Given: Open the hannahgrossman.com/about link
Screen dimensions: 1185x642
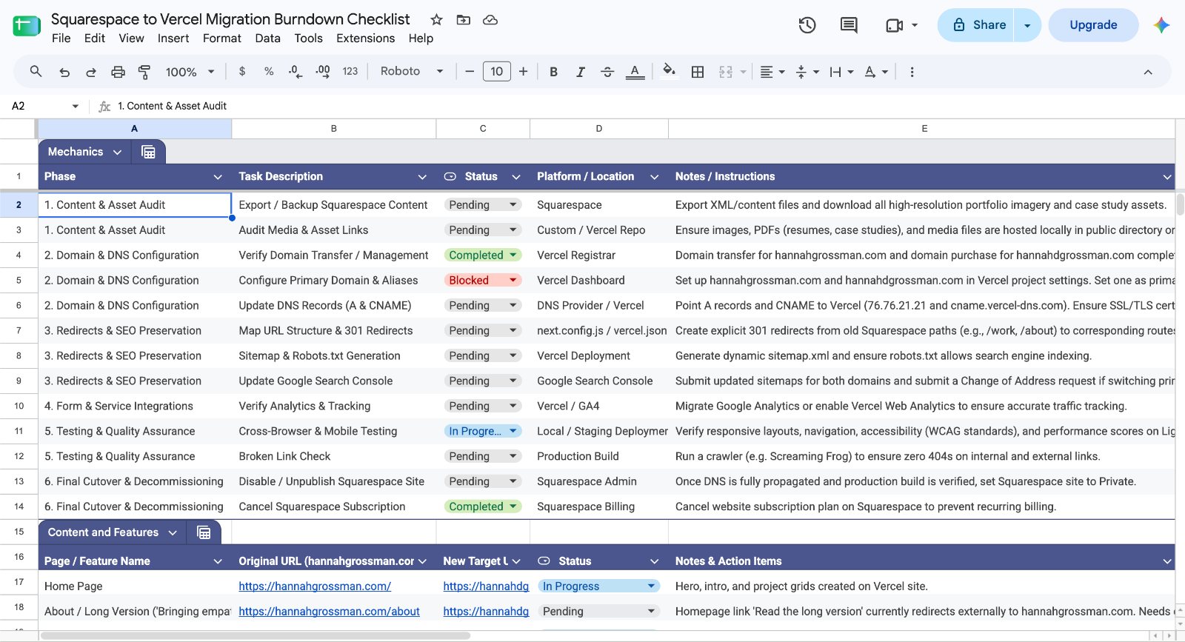Looking at the screenshot, I should pyautogui.click(x=329, y=611).
